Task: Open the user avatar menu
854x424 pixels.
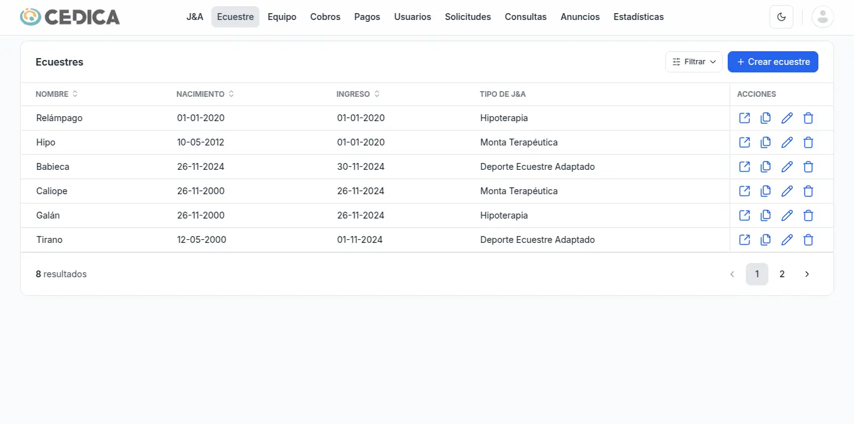Action: coord(822,17)
